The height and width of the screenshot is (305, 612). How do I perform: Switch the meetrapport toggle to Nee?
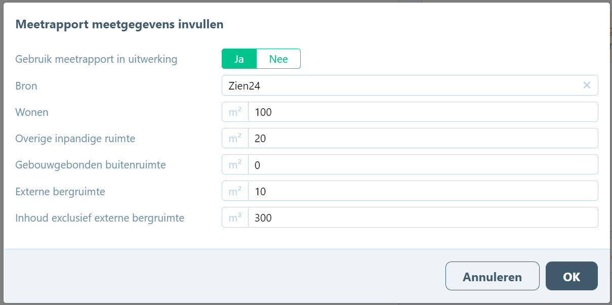coord(278,59)
